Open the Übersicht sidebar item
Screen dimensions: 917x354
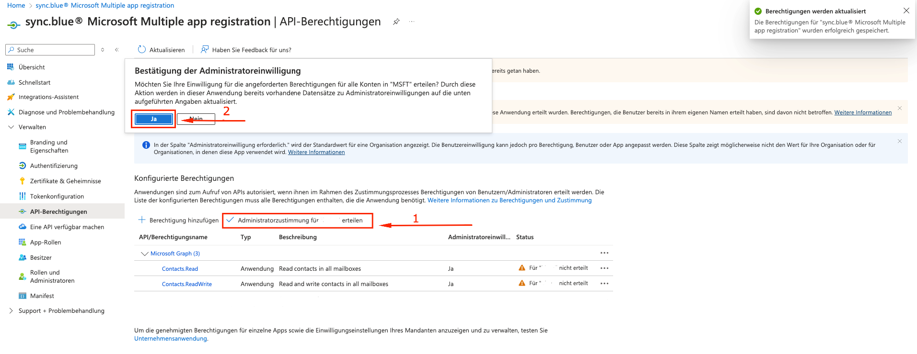coord(32,67)
